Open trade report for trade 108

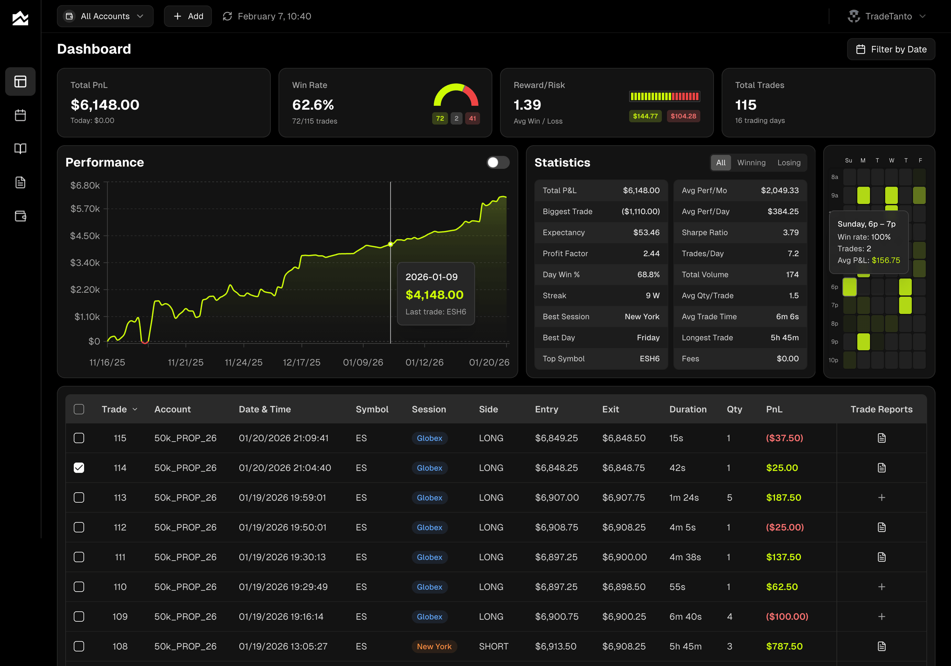pyautogui.click(x=881, y=646)
